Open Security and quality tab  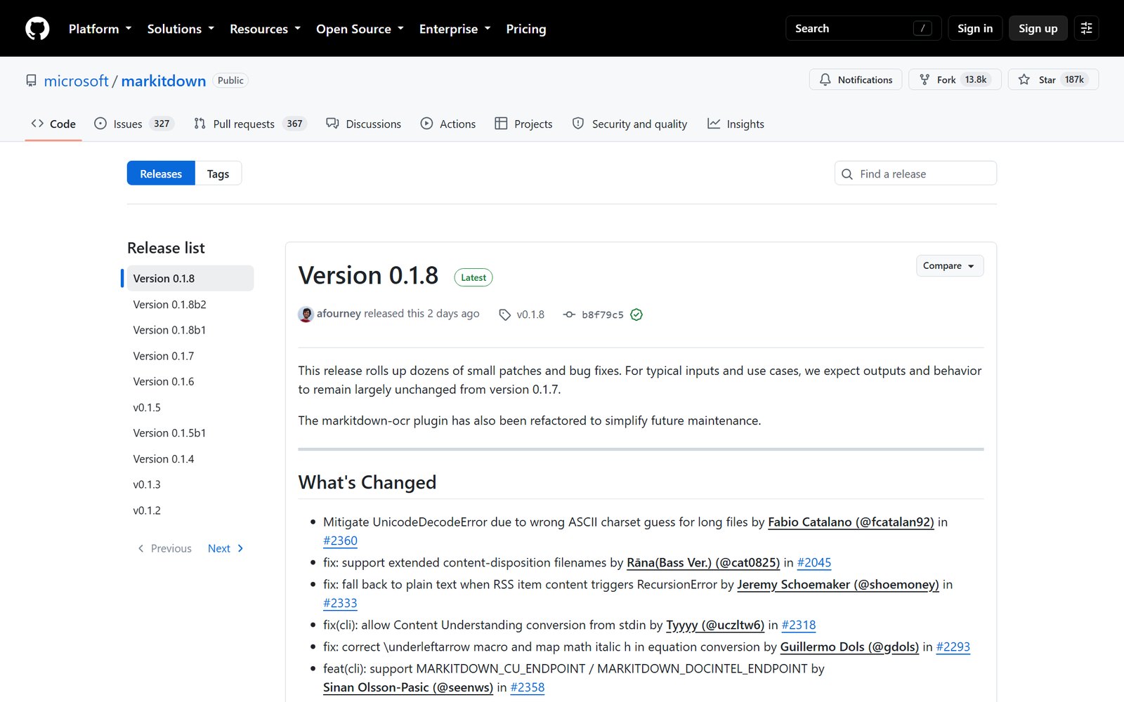pyautogui.click(x=630, y=124)
